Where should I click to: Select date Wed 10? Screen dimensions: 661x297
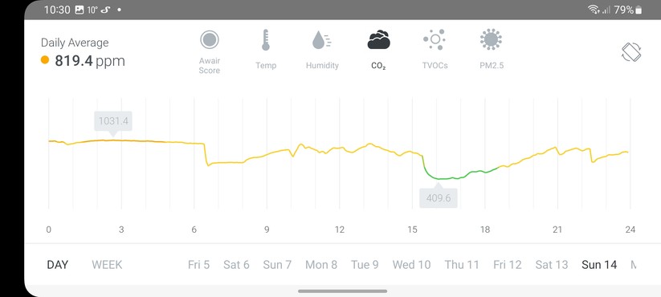(x=411, y=265)
